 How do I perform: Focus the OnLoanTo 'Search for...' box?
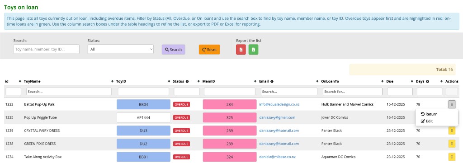point(353,92)
